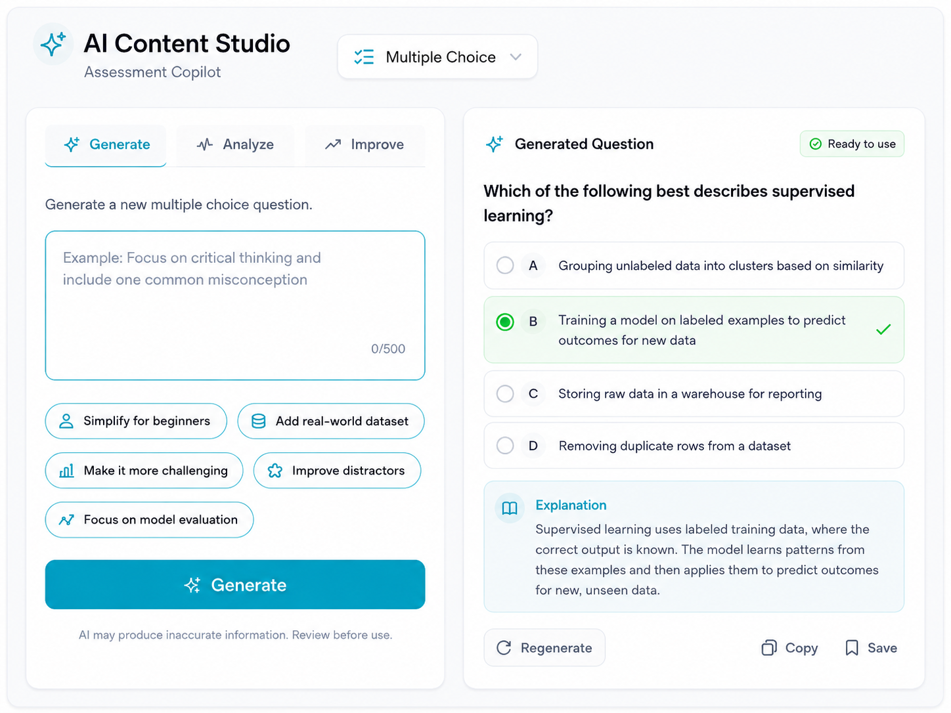The width and height of the screenshot is (951, 713).
Task: Select radio option A about grouping unlabeled data
Action: point(505,265)
